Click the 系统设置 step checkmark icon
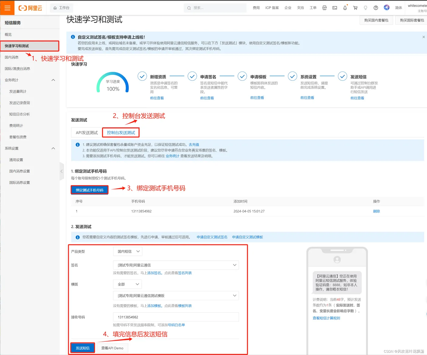This screenshot has height=355, width=427. 292,76
